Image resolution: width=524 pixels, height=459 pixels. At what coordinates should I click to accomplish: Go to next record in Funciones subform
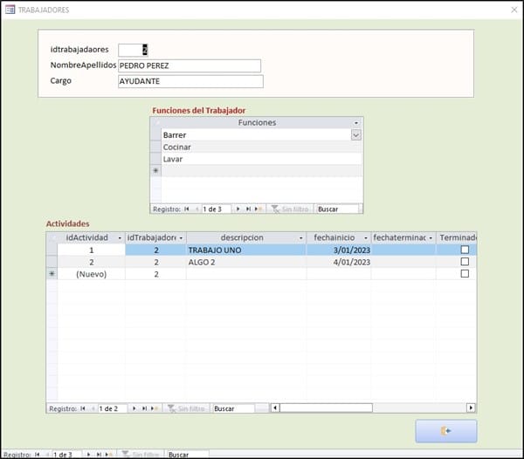click(238, 209)
